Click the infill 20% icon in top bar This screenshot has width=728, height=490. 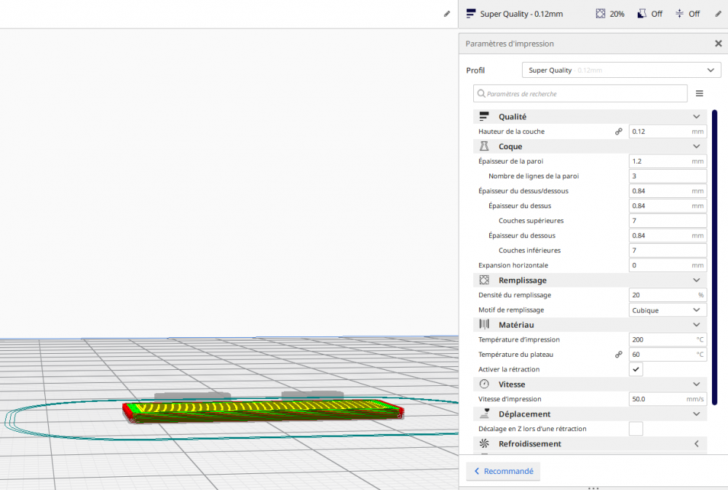click(x=601, y=14)
